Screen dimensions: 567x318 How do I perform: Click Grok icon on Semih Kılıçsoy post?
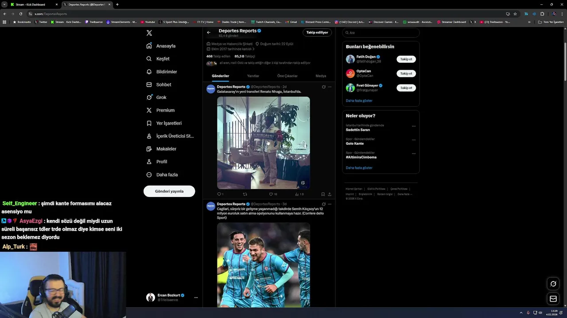coord(324,204)
